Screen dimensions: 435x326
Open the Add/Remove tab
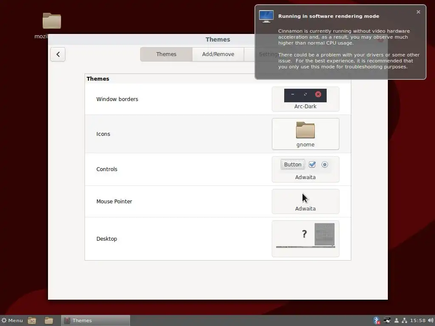point(218,54)
